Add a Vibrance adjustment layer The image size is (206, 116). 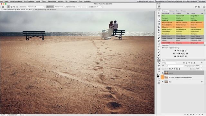click(186, 51)
